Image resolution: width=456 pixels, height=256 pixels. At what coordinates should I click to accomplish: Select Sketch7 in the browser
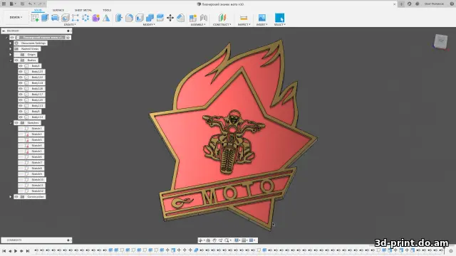tap(36, 163)
